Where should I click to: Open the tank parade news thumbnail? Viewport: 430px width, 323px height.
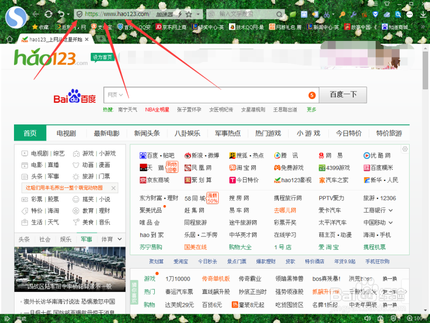(70, 269)
